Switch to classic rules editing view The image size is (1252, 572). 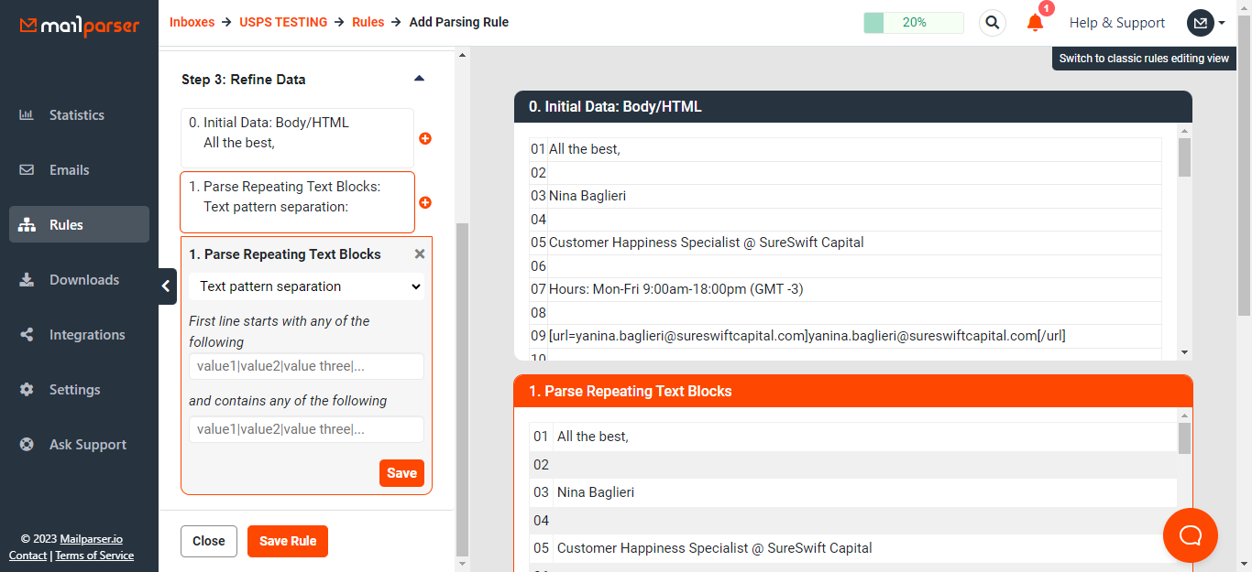(1144, 58)
